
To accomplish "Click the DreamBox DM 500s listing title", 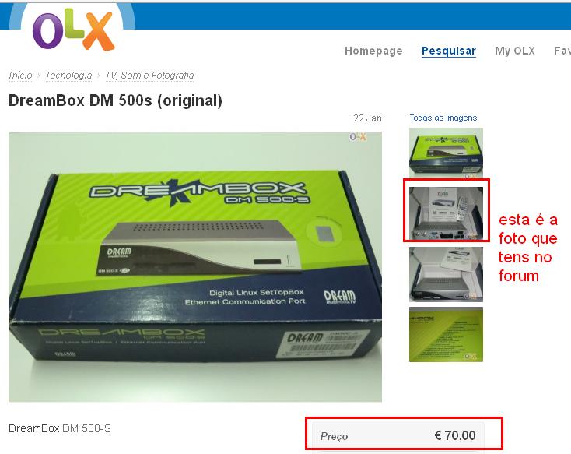I will (x=115, y=100).
